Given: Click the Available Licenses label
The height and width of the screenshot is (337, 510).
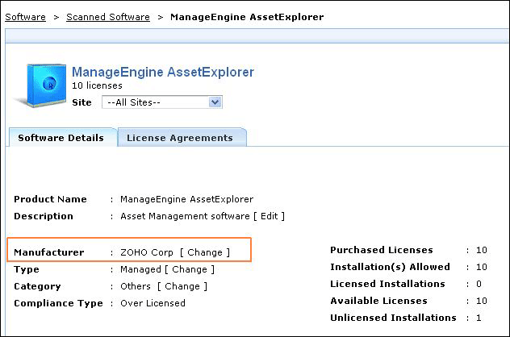Looking at the screenshot, I should click(379, 301).
